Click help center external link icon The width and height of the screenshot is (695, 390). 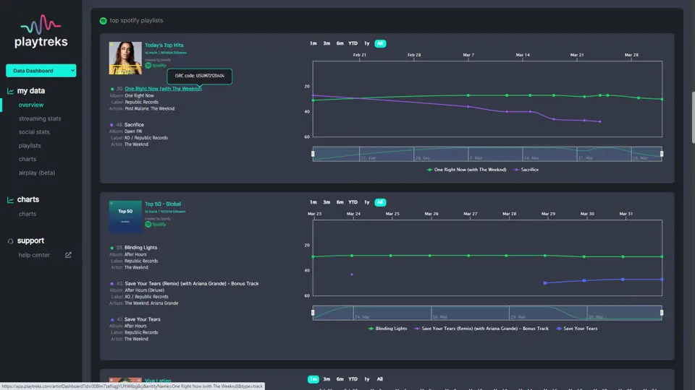[68, 255]
